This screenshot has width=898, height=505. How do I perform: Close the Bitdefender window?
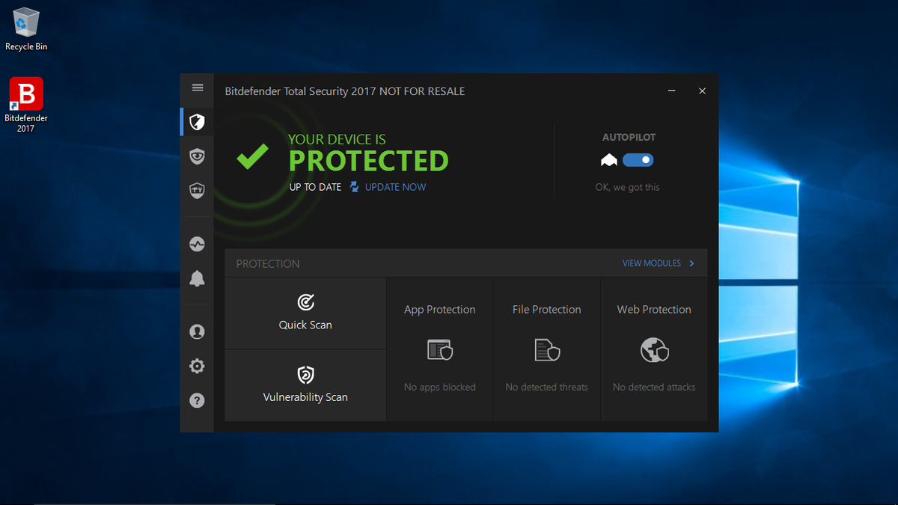(702, 91)
